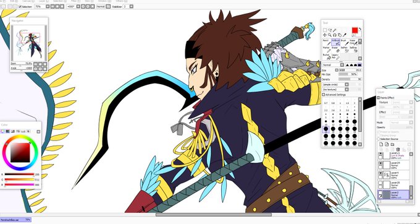Open the Texture dropdown in Paints Effect
Screen dimensions: 420x224
click(x=411, y=102)
